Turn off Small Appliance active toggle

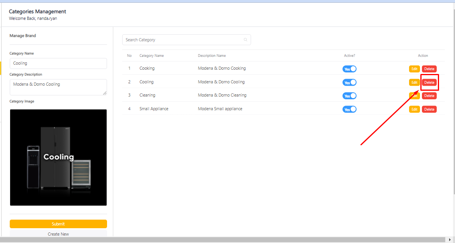coord(349,109)
